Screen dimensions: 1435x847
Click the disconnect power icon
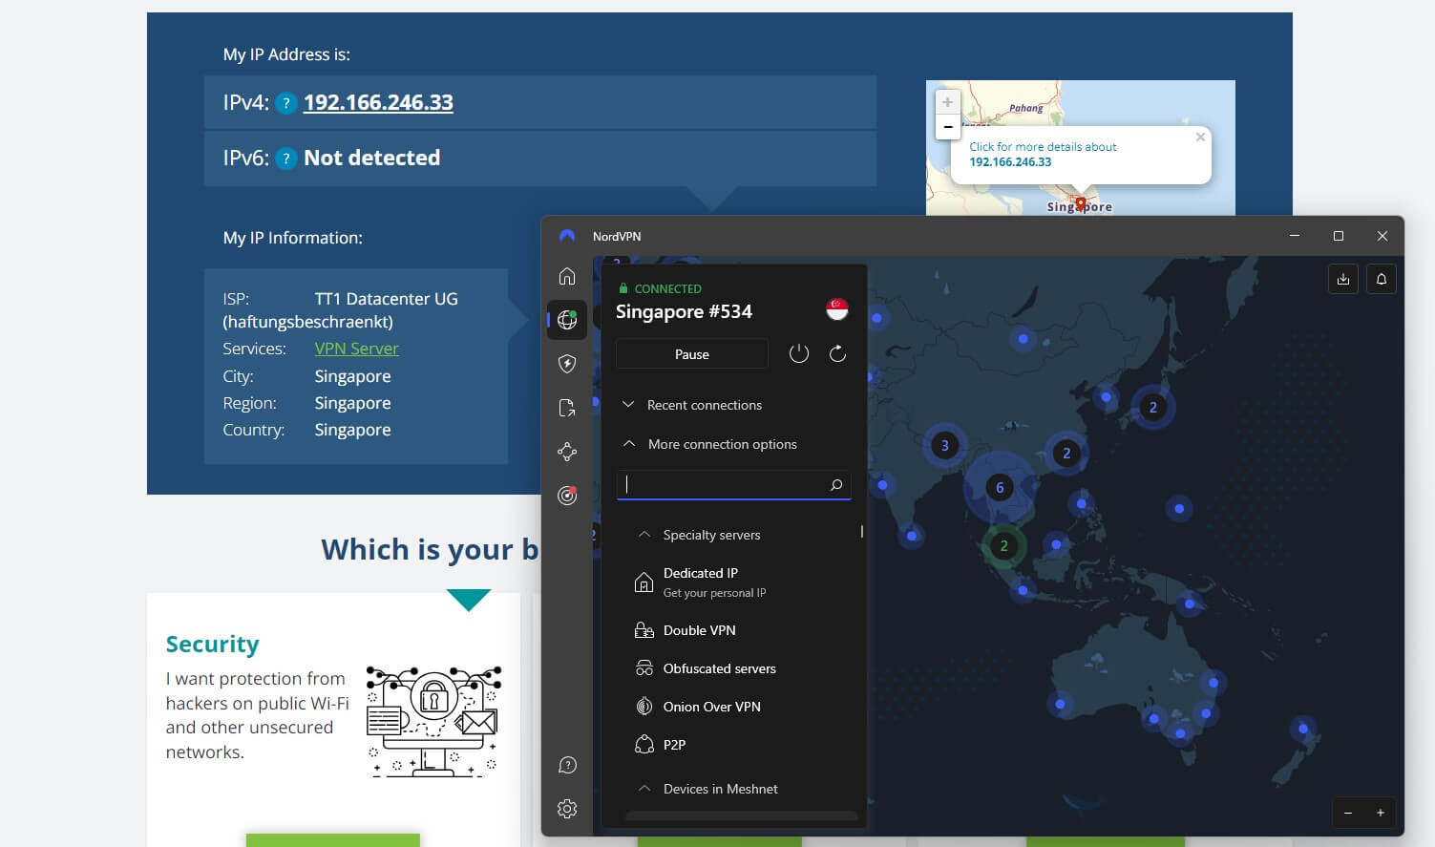tap(799, 354)
